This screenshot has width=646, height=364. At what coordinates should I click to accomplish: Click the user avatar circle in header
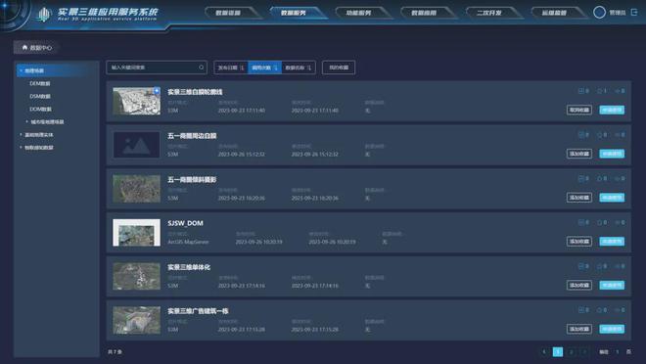pyautogui.click(x=599, y=13)
